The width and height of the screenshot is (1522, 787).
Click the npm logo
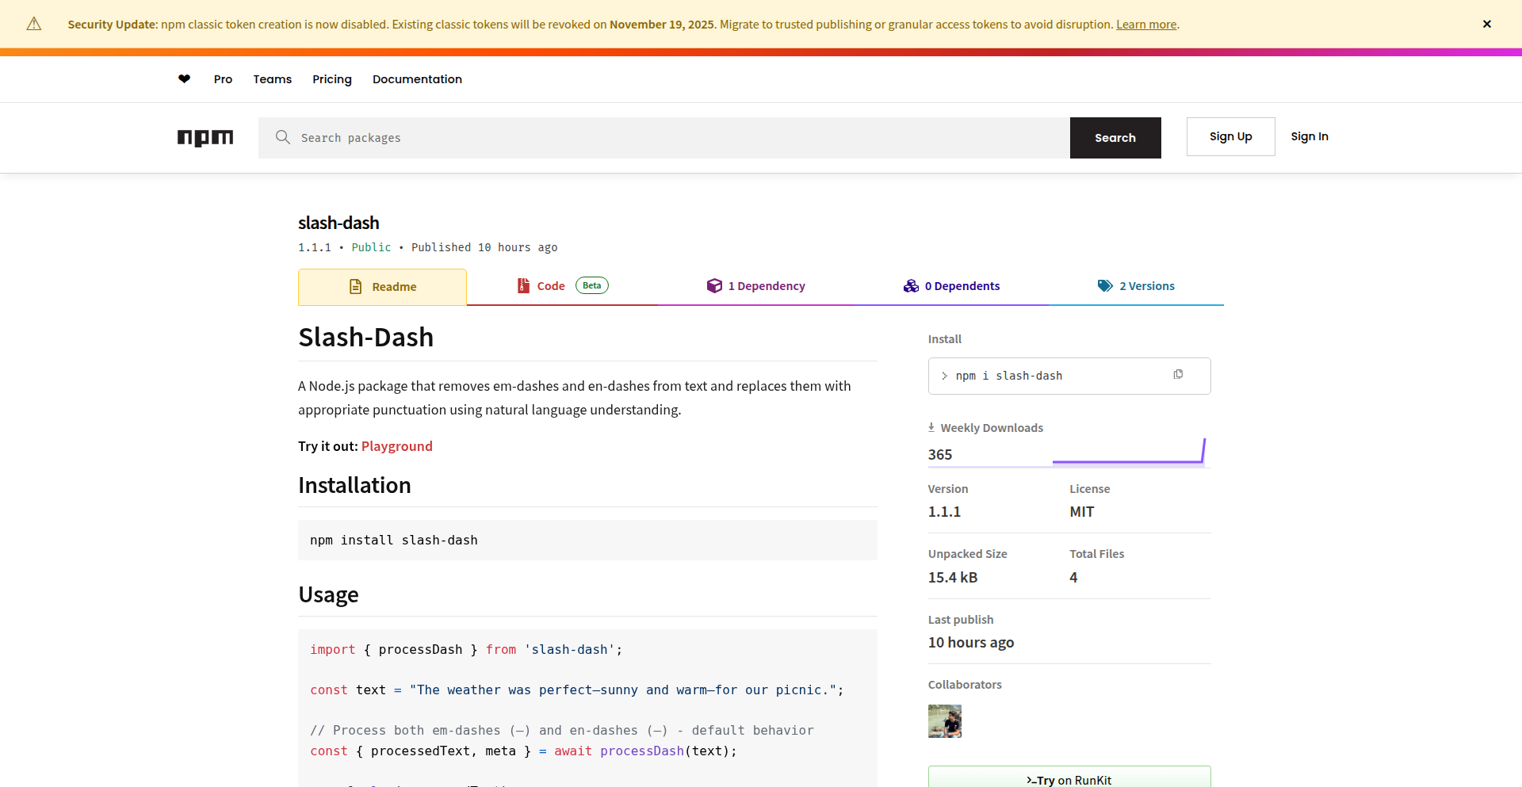click(205, 138)
